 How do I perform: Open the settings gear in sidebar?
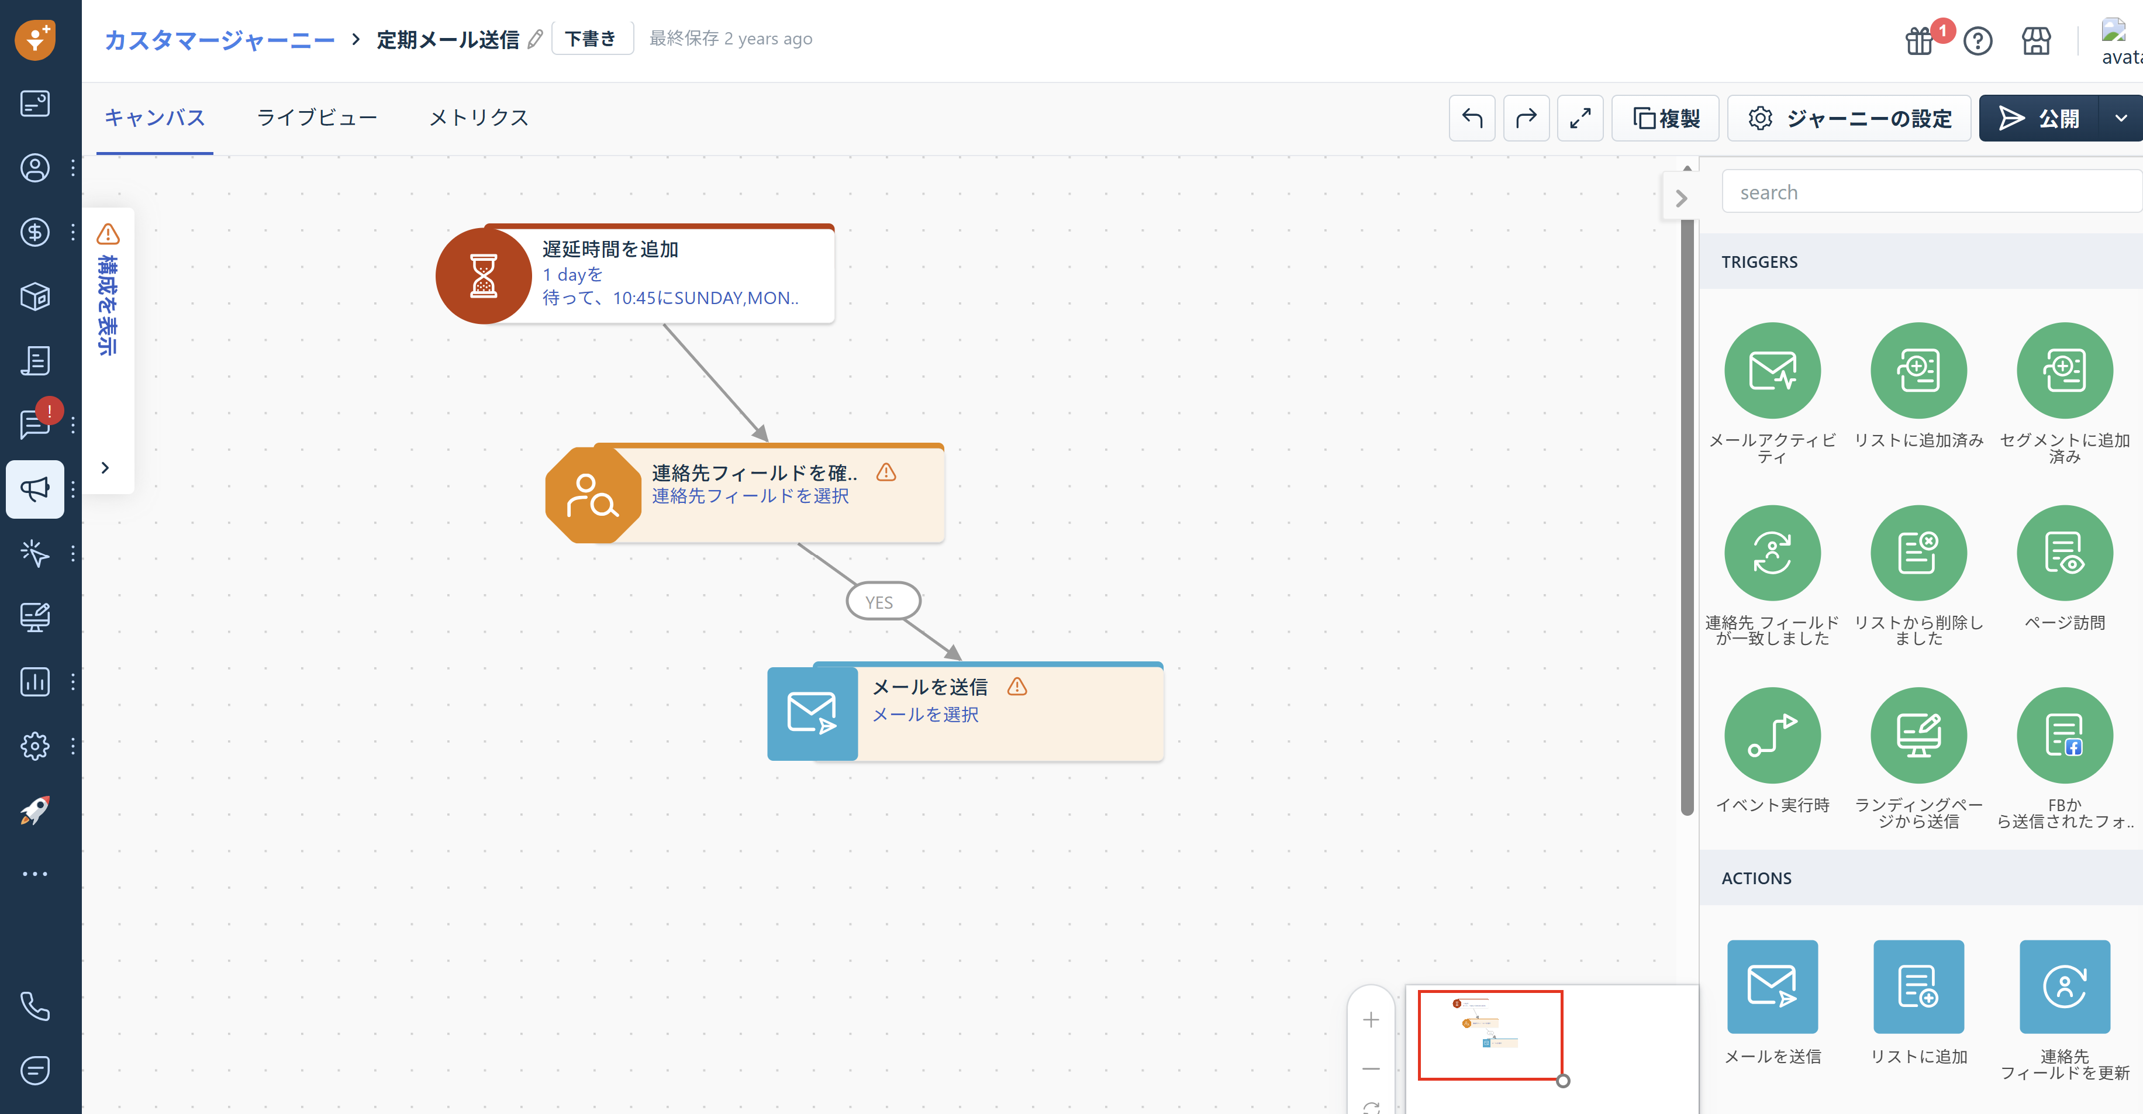click(x=35, y=746)
